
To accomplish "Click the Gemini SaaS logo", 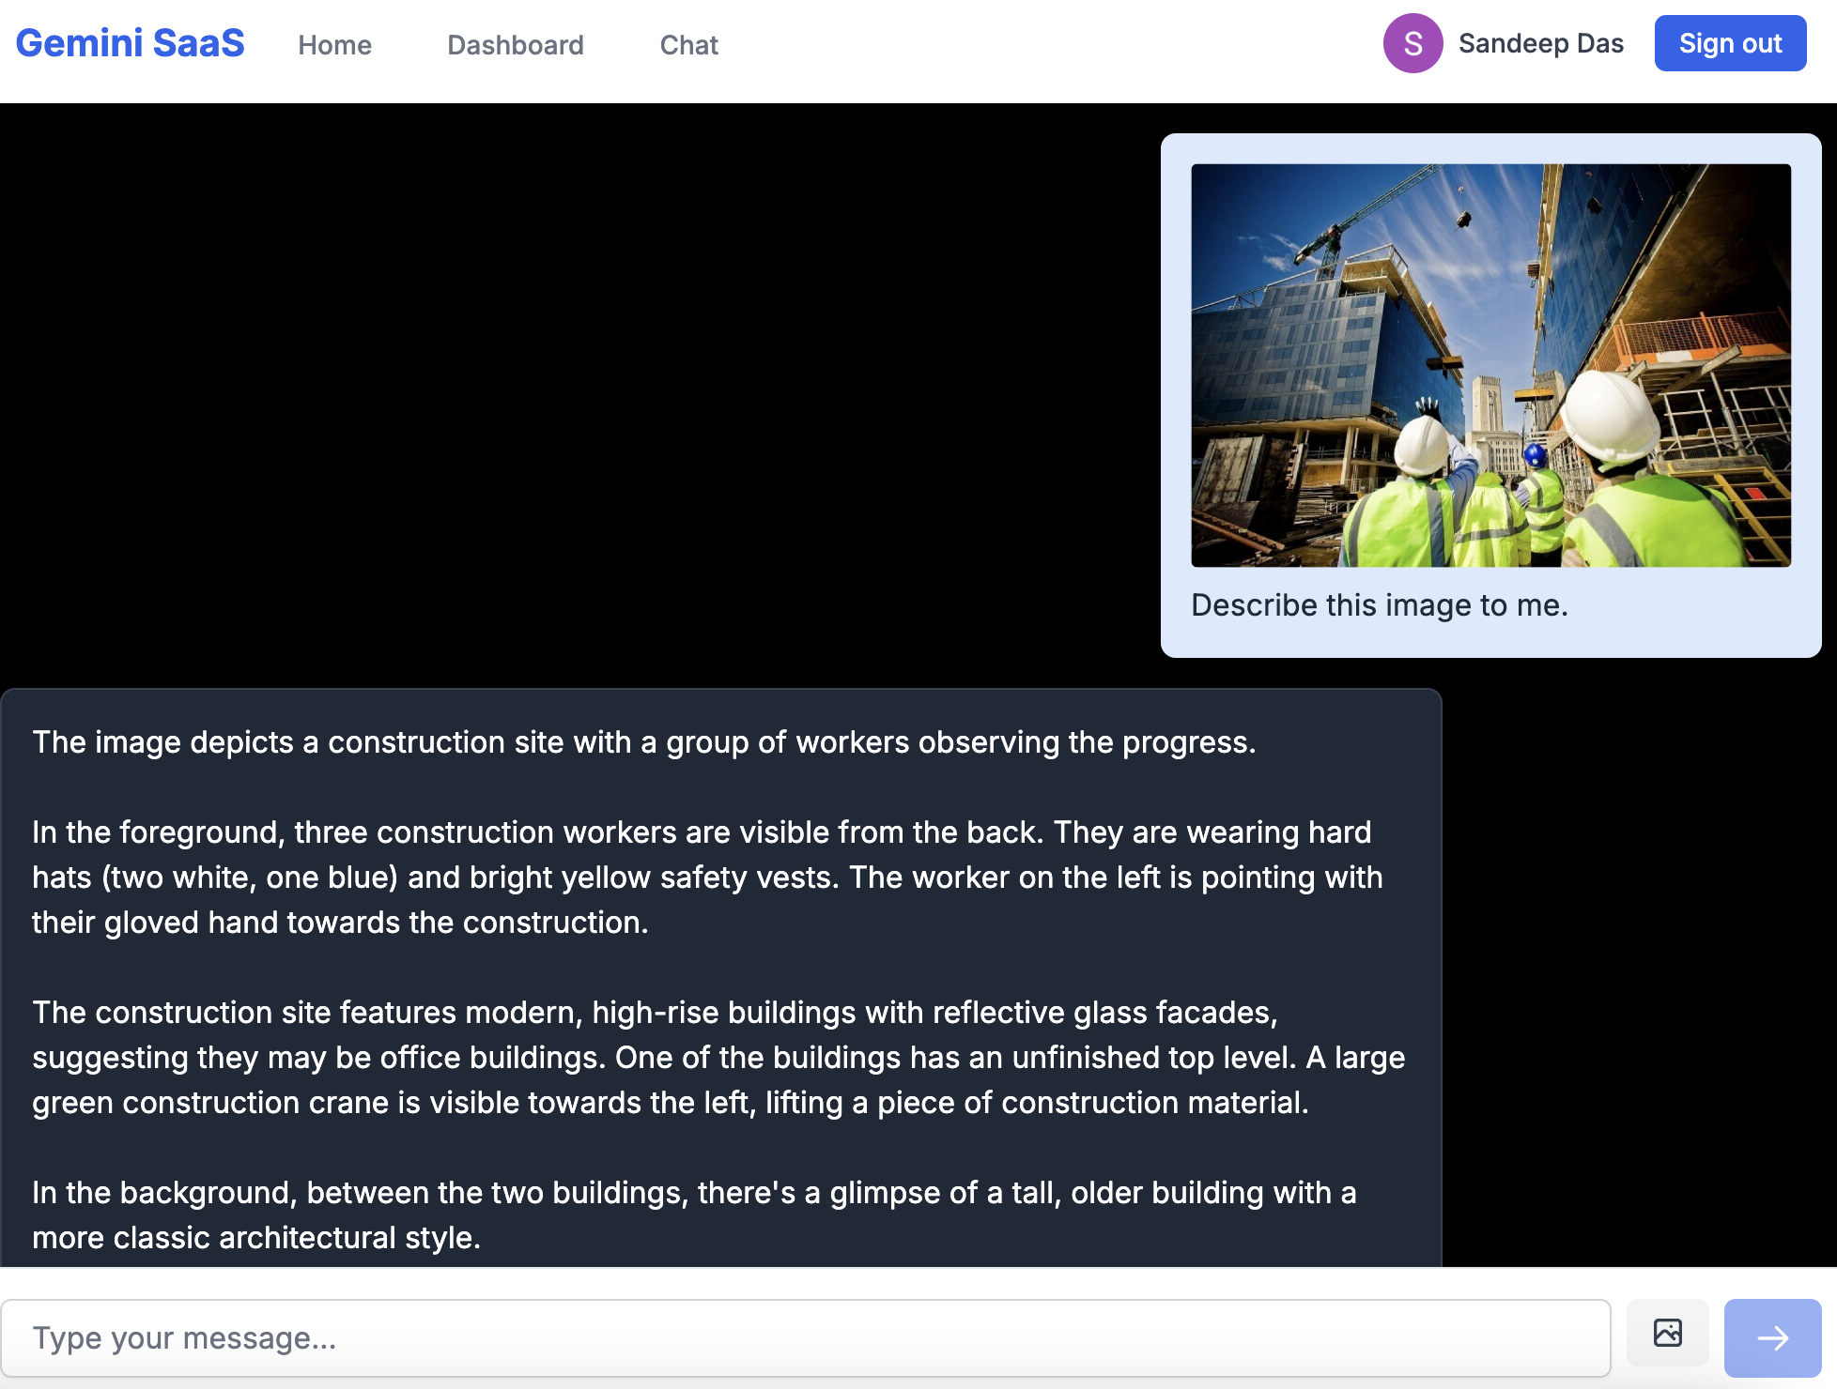I will click(x=131, y=43).
